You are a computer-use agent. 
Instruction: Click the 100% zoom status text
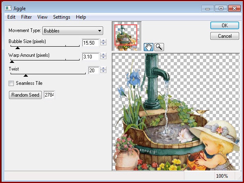pos(222,176)
